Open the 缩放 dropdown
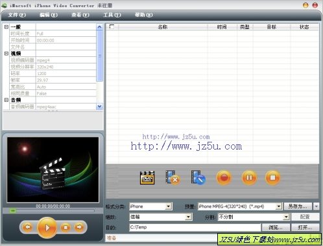Screen dimensions: 323x246 pos(189,217)
